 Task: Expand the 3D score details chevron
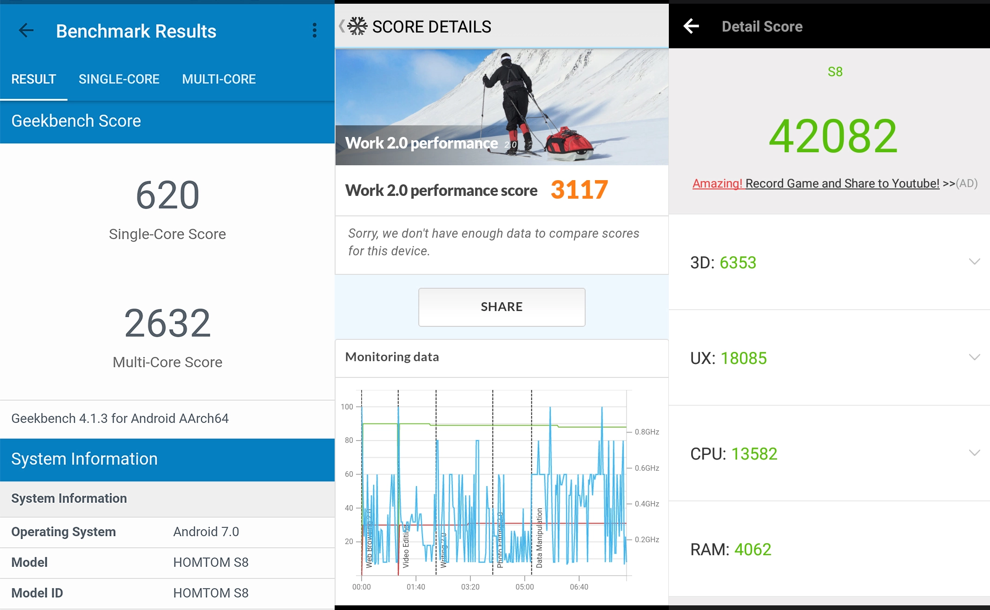pos(975,262)
